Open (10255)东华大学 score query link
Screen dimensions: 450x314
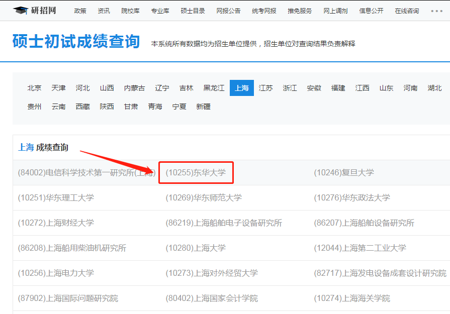[x=196, y=173]
